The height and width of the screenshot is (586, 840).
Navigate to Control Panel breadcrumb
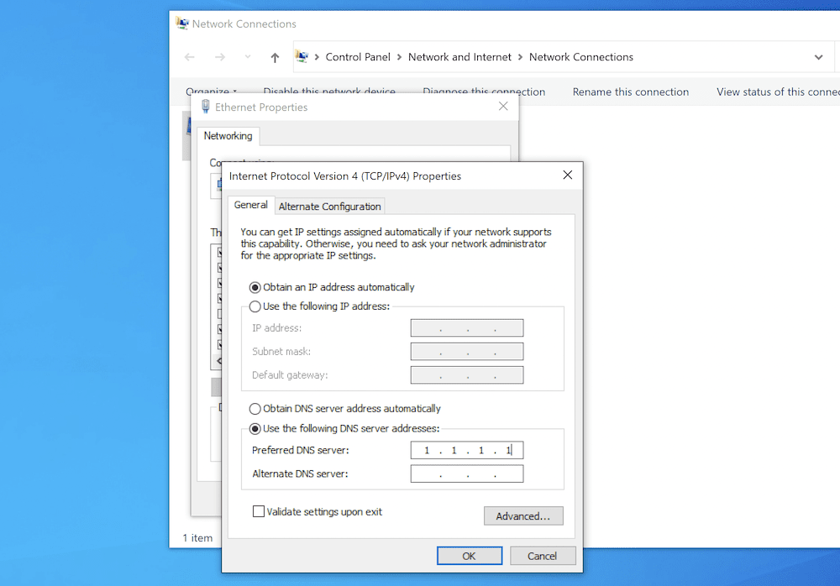pyautogui.click(x=358, y=57)
